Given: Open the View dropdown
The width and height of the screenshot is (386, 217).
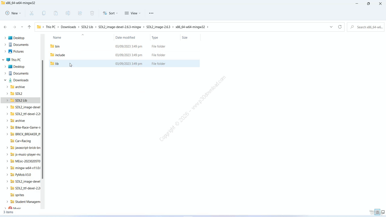Looking at the screenshot, I should click(132, 13).
